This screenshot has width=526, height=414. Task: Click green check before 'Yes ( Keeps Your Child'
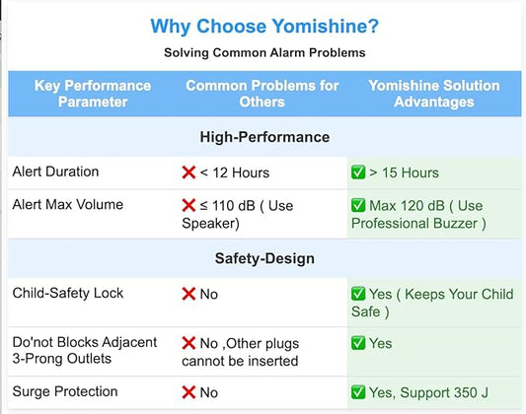click(x=358, y=294)
